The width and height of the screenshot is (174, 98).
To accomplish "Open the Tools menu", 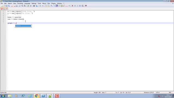I will coord(39,4).
